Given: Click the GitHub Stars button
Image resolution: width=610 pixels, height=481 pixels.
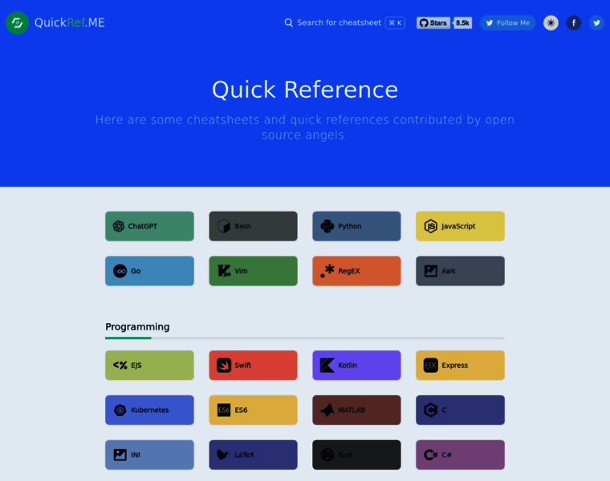Looking at the screenshot, I should (433, 23).
